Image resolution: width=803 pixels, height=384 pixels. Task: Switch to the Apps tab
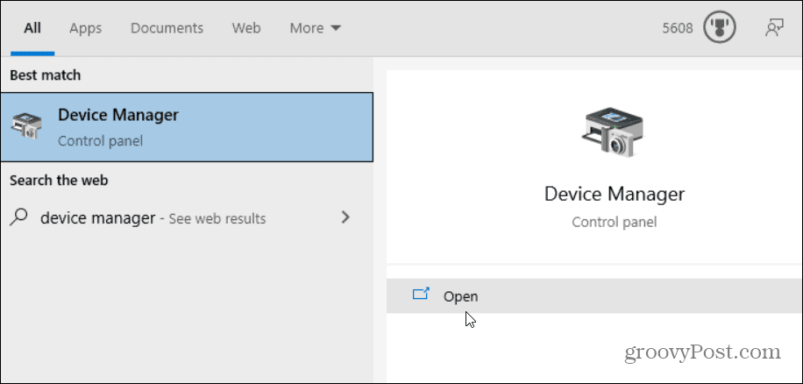coord(86,28)
